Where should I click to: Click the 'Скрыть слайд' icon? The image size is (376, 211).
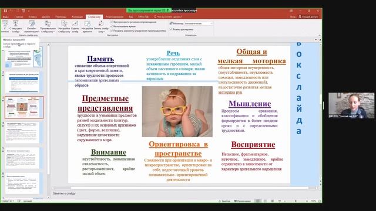click(x=75, y=26)
